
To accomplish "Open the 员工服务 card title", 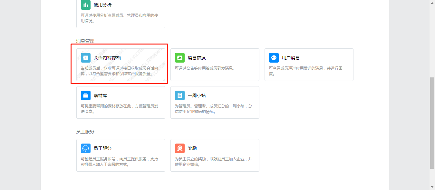I will (x=102, y=148).
